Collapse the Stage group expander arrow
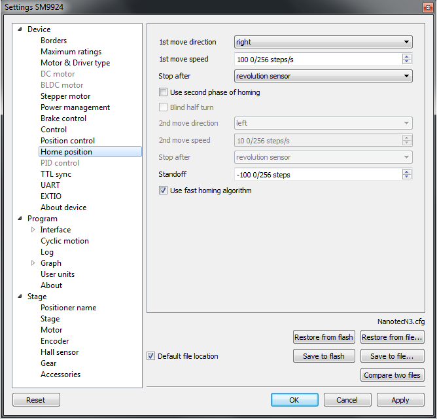 coord(20,297)
